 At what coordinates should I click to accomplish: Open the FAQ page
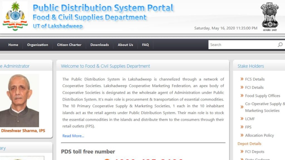click(145, 45)
